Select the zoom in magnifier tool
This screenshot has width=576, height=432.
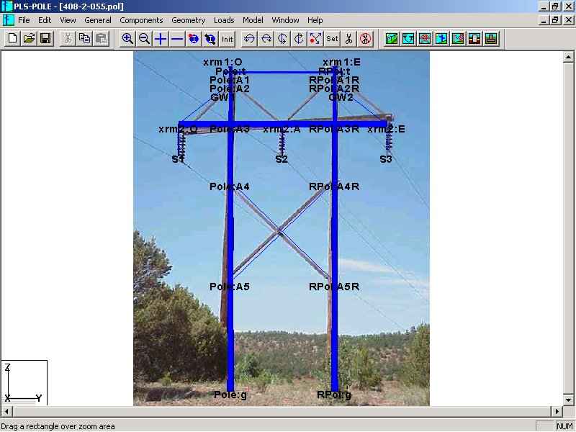pos(127,39)
